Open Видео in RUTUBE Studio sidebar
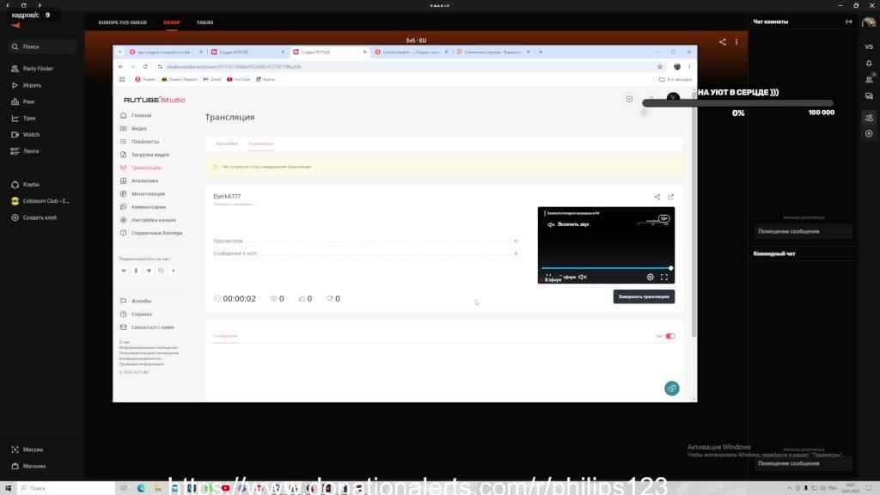This screenshot has height=495, width=880. point(139,129)
